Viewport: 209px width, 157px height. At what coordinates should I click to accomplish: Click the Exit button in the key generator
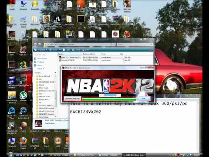coord(144,99)
